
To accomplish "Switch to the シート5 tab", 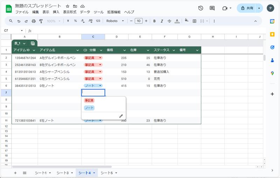I will [109, 173].
